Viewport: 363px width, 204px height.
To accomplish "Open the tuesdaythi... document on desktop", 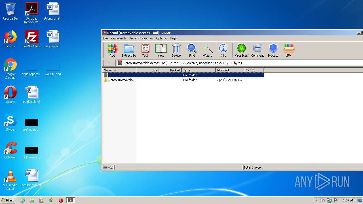I will 53,39.
